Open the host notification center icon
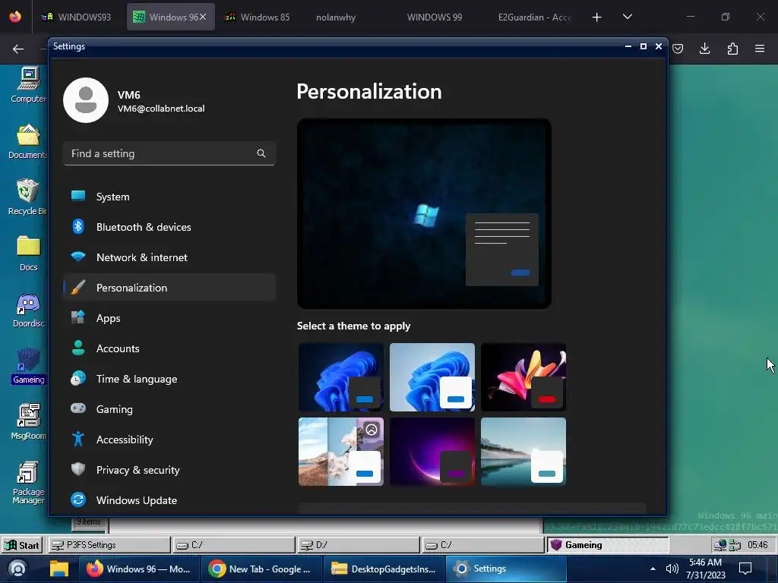Screen dimensions: 778x583 coord(745,569)
